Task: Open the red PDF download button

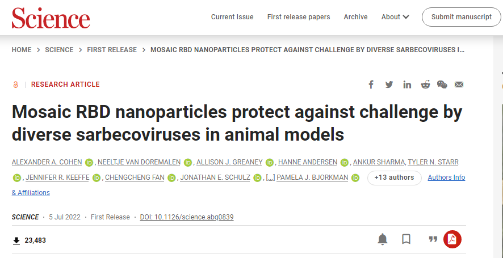Action: point(452,239)
